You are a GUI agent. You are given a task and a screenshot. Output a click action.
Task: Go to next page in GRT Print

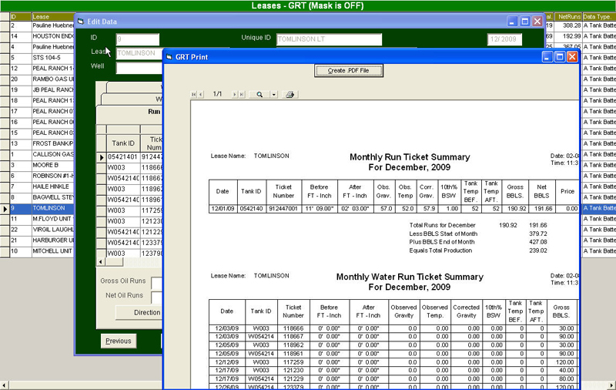[235, 94]
